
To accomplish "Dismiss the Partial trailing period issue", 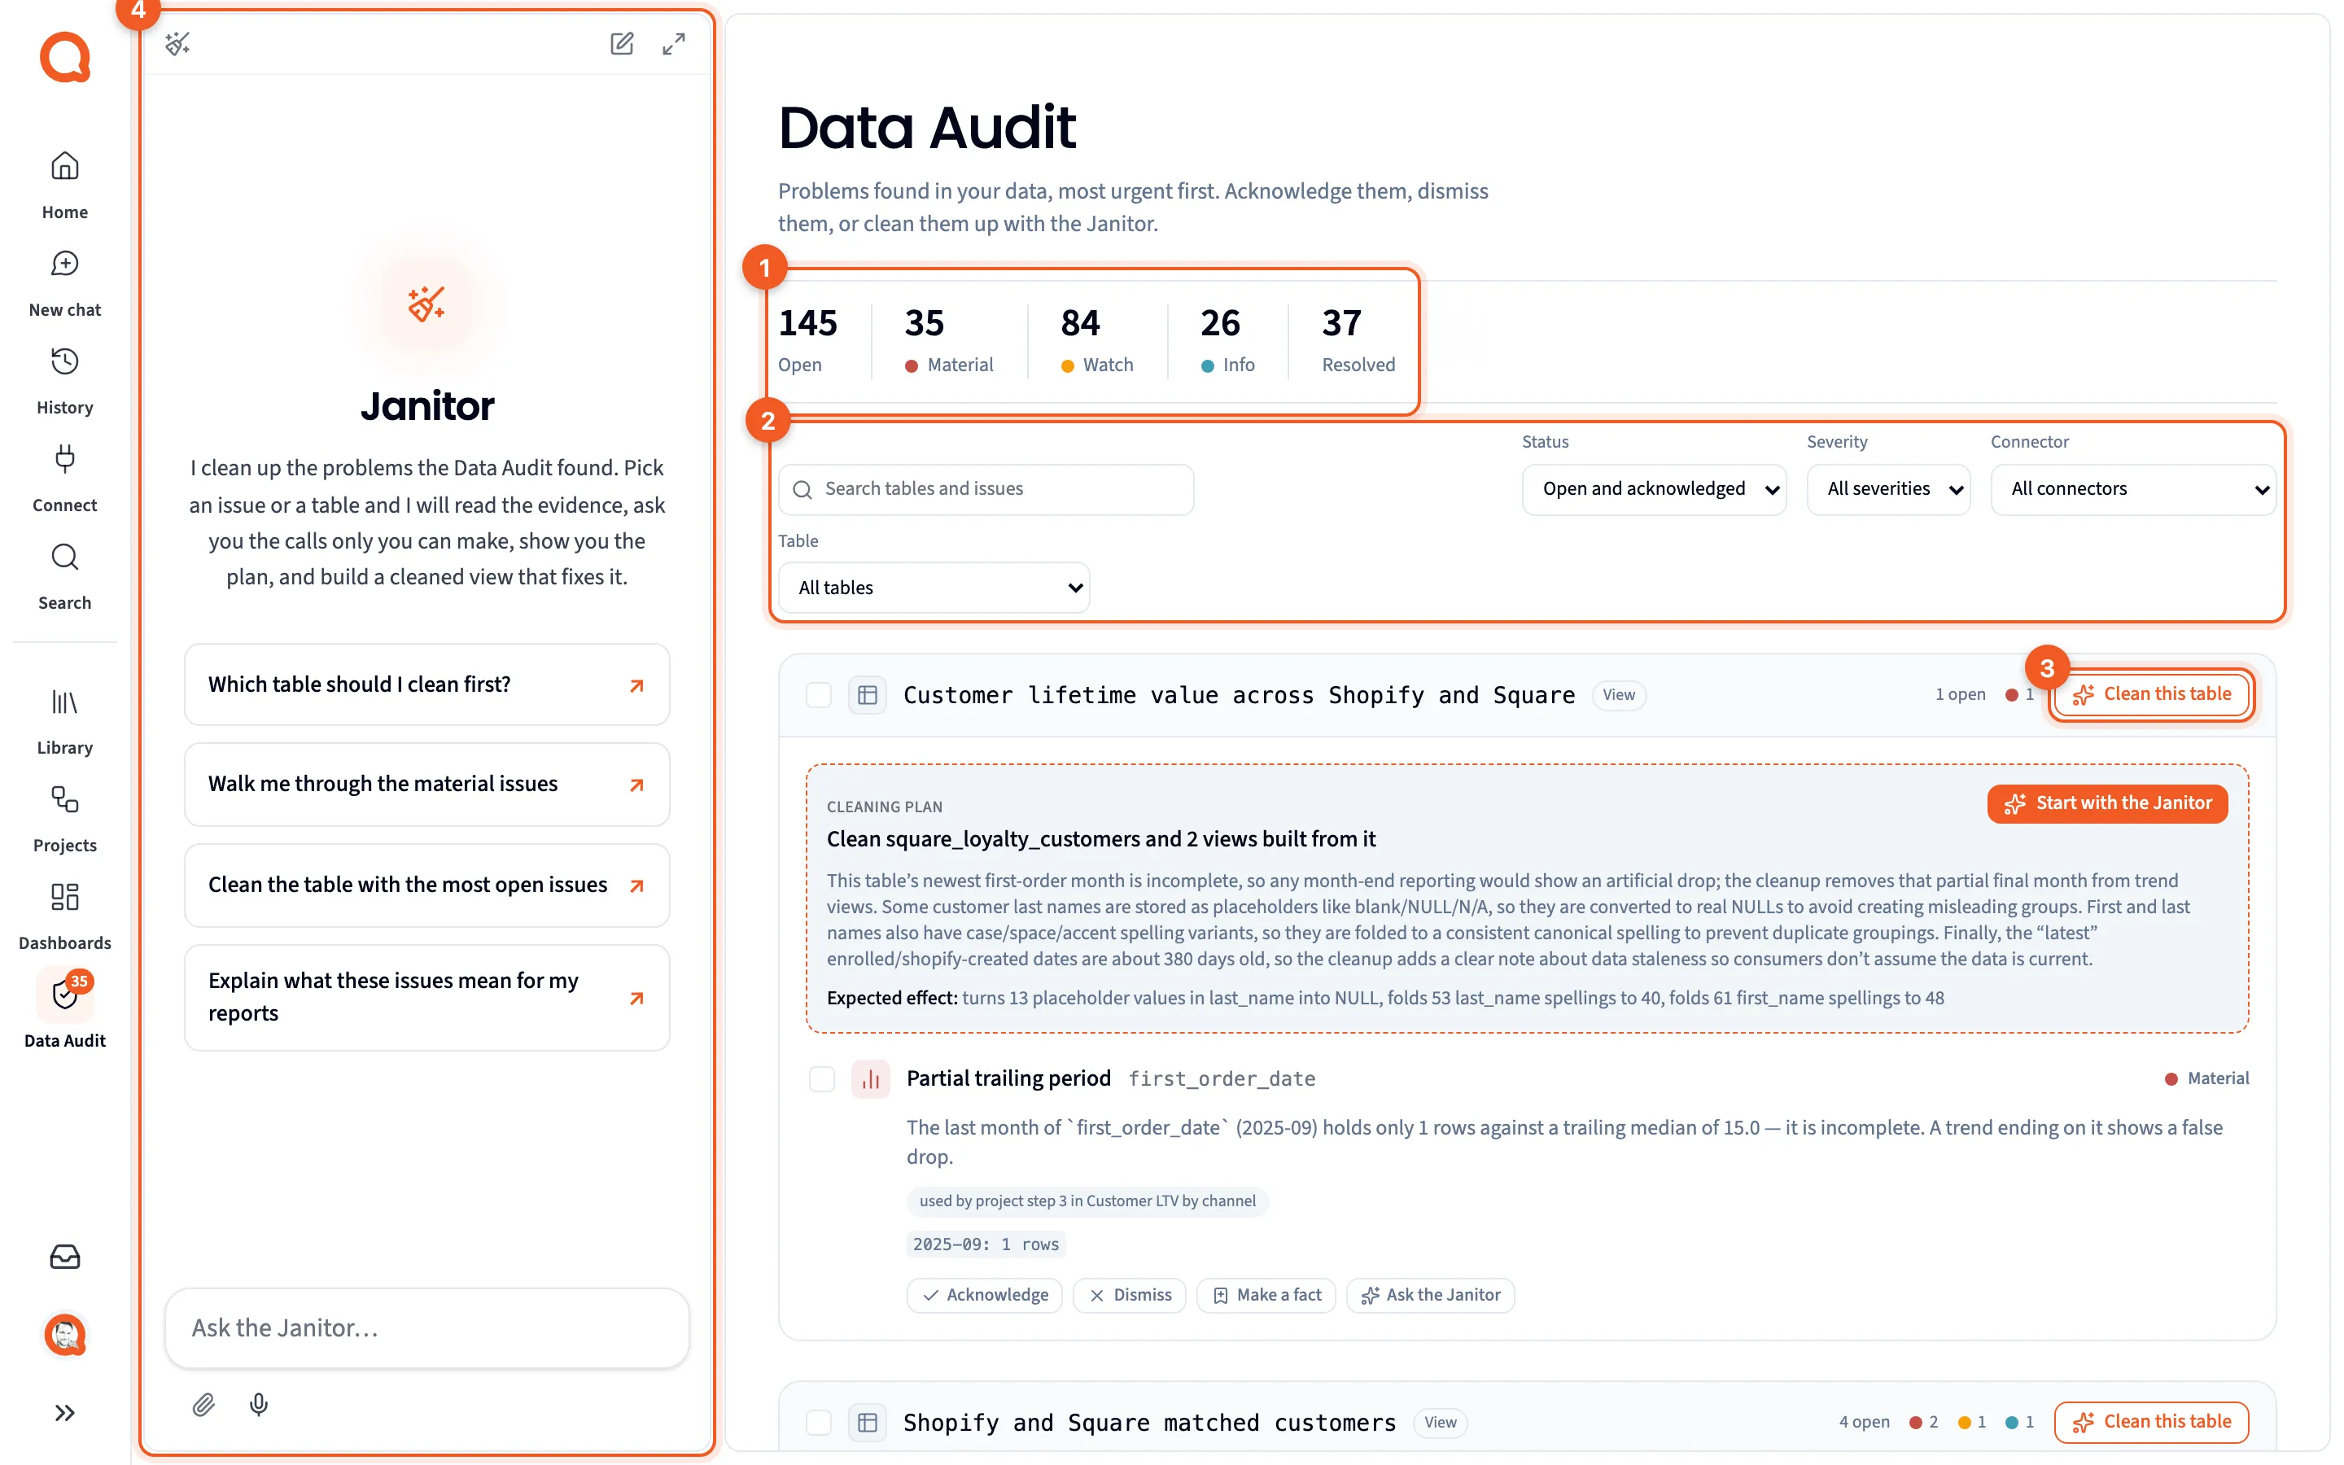I will tap(1130, 1296).
